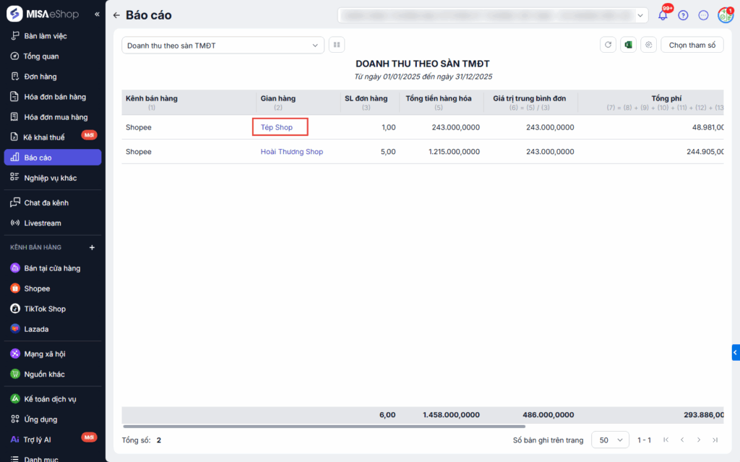Refresh the report data
Image resolution: width=740 pixels, height=462 pixels.
(608, 45)
